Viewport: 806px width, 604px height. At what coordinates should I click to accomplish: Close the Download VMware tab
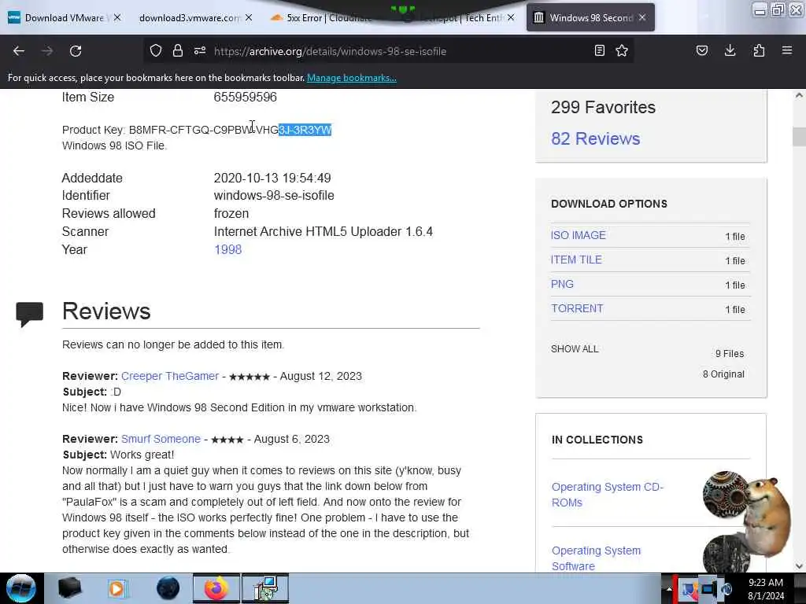(117, 17)
